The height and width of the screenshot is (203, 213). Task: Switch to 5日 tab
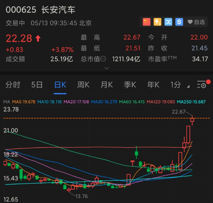click(x=37, y=85)
